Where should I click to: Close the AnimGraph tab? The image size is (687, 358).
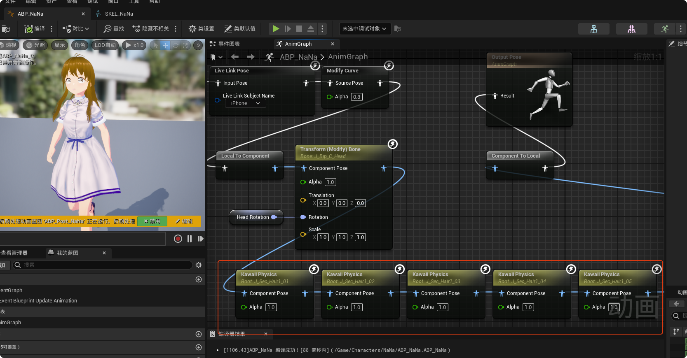pos(333,44)
